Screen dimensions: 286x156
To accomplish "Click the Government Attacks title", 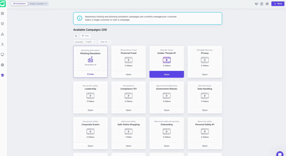I will 167,89.
